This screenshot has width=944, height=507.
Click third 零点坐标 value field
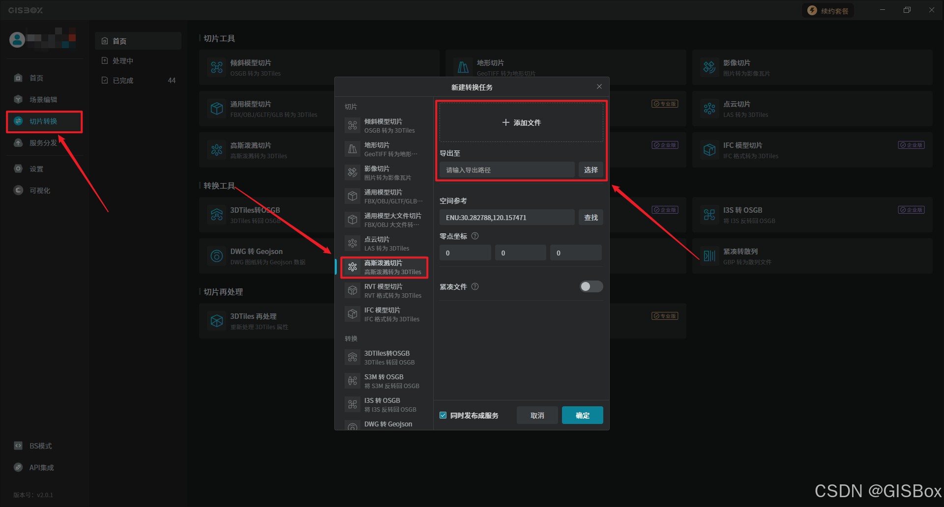click(x=576, y=253)
